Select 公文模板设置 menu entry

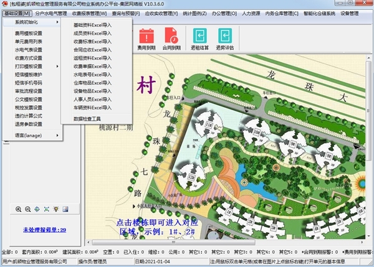(x=29, y=100)
